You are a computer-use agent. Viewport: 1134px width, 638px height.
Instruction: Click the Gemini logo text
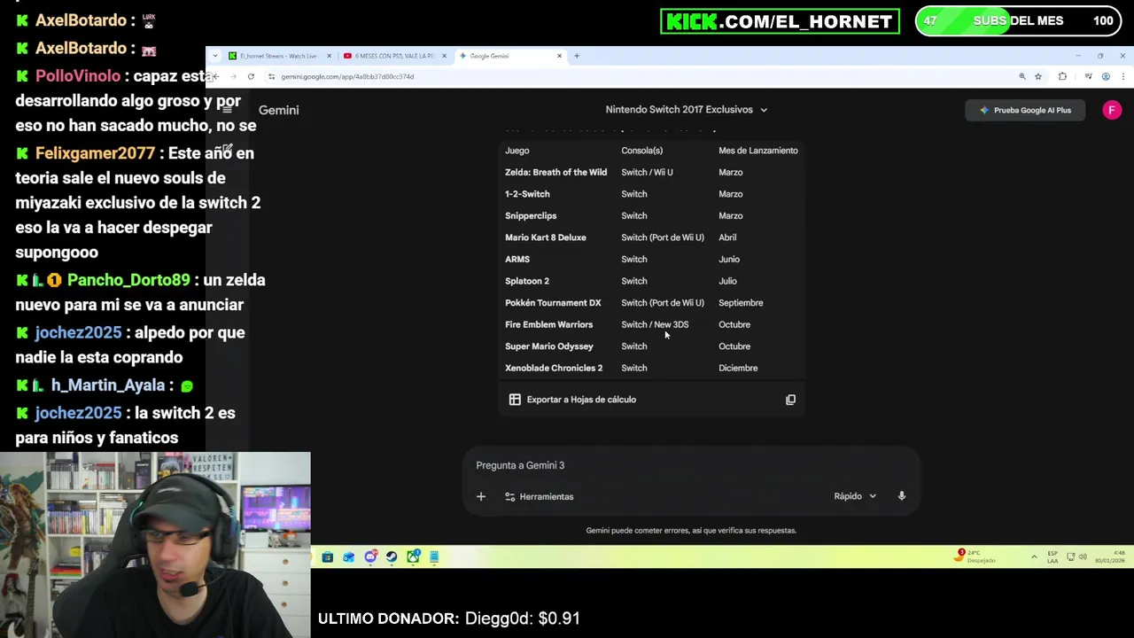(x=278, y=110)
